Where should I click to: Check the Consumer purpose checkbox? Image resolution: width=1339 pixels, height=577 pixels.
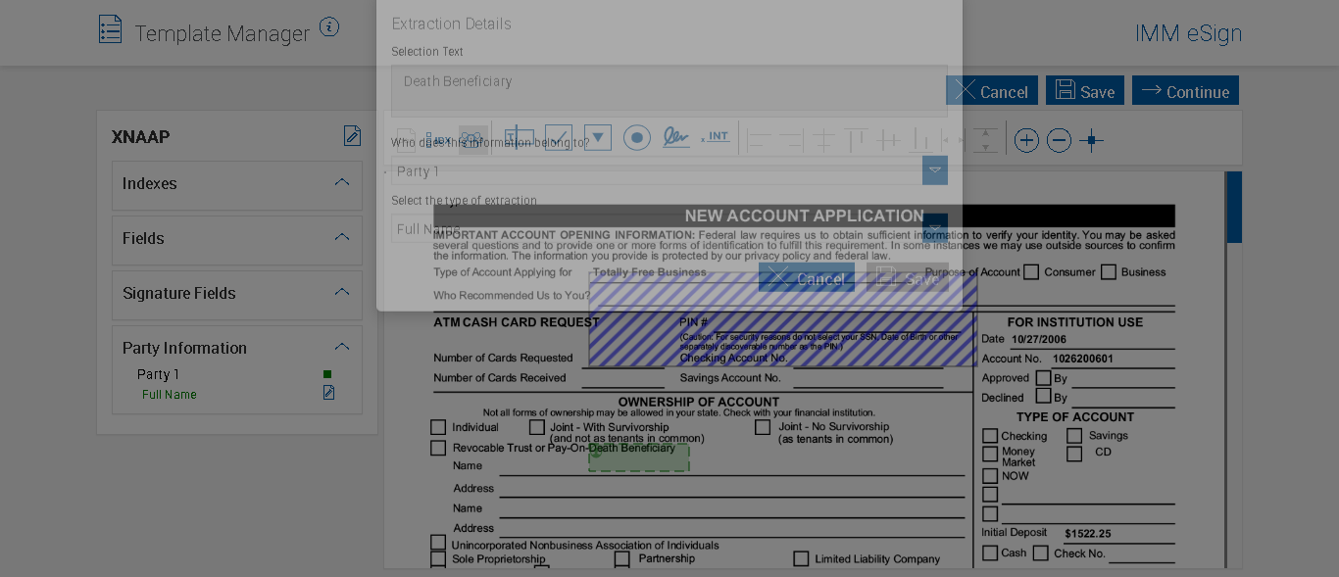click(1031, 272)
